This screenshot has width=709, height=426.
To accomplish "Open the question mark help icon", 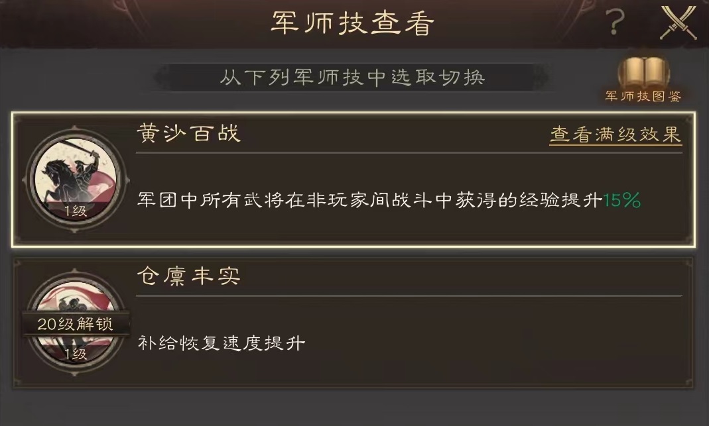I will click(615, 22).
